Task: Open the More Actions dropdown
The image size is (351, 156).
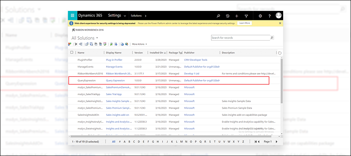Action: 140,44
